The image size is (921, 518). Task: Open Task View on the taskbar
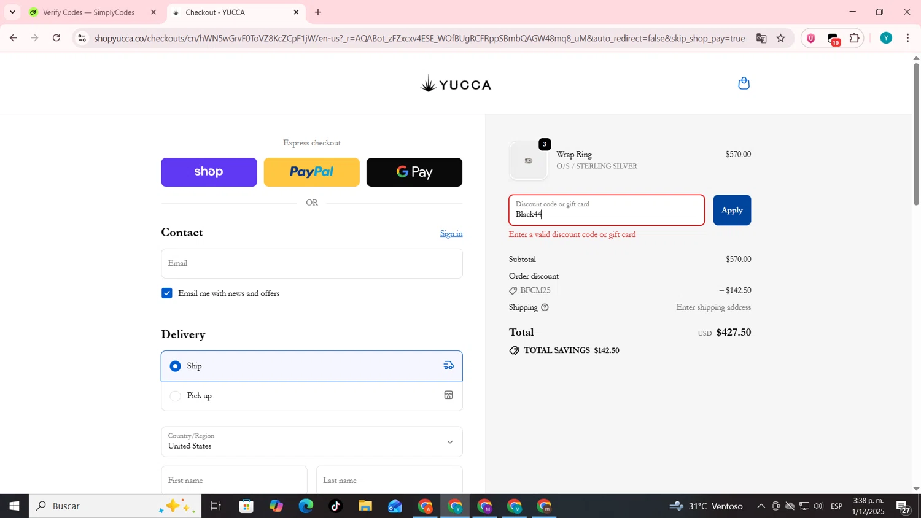[216, 506]
